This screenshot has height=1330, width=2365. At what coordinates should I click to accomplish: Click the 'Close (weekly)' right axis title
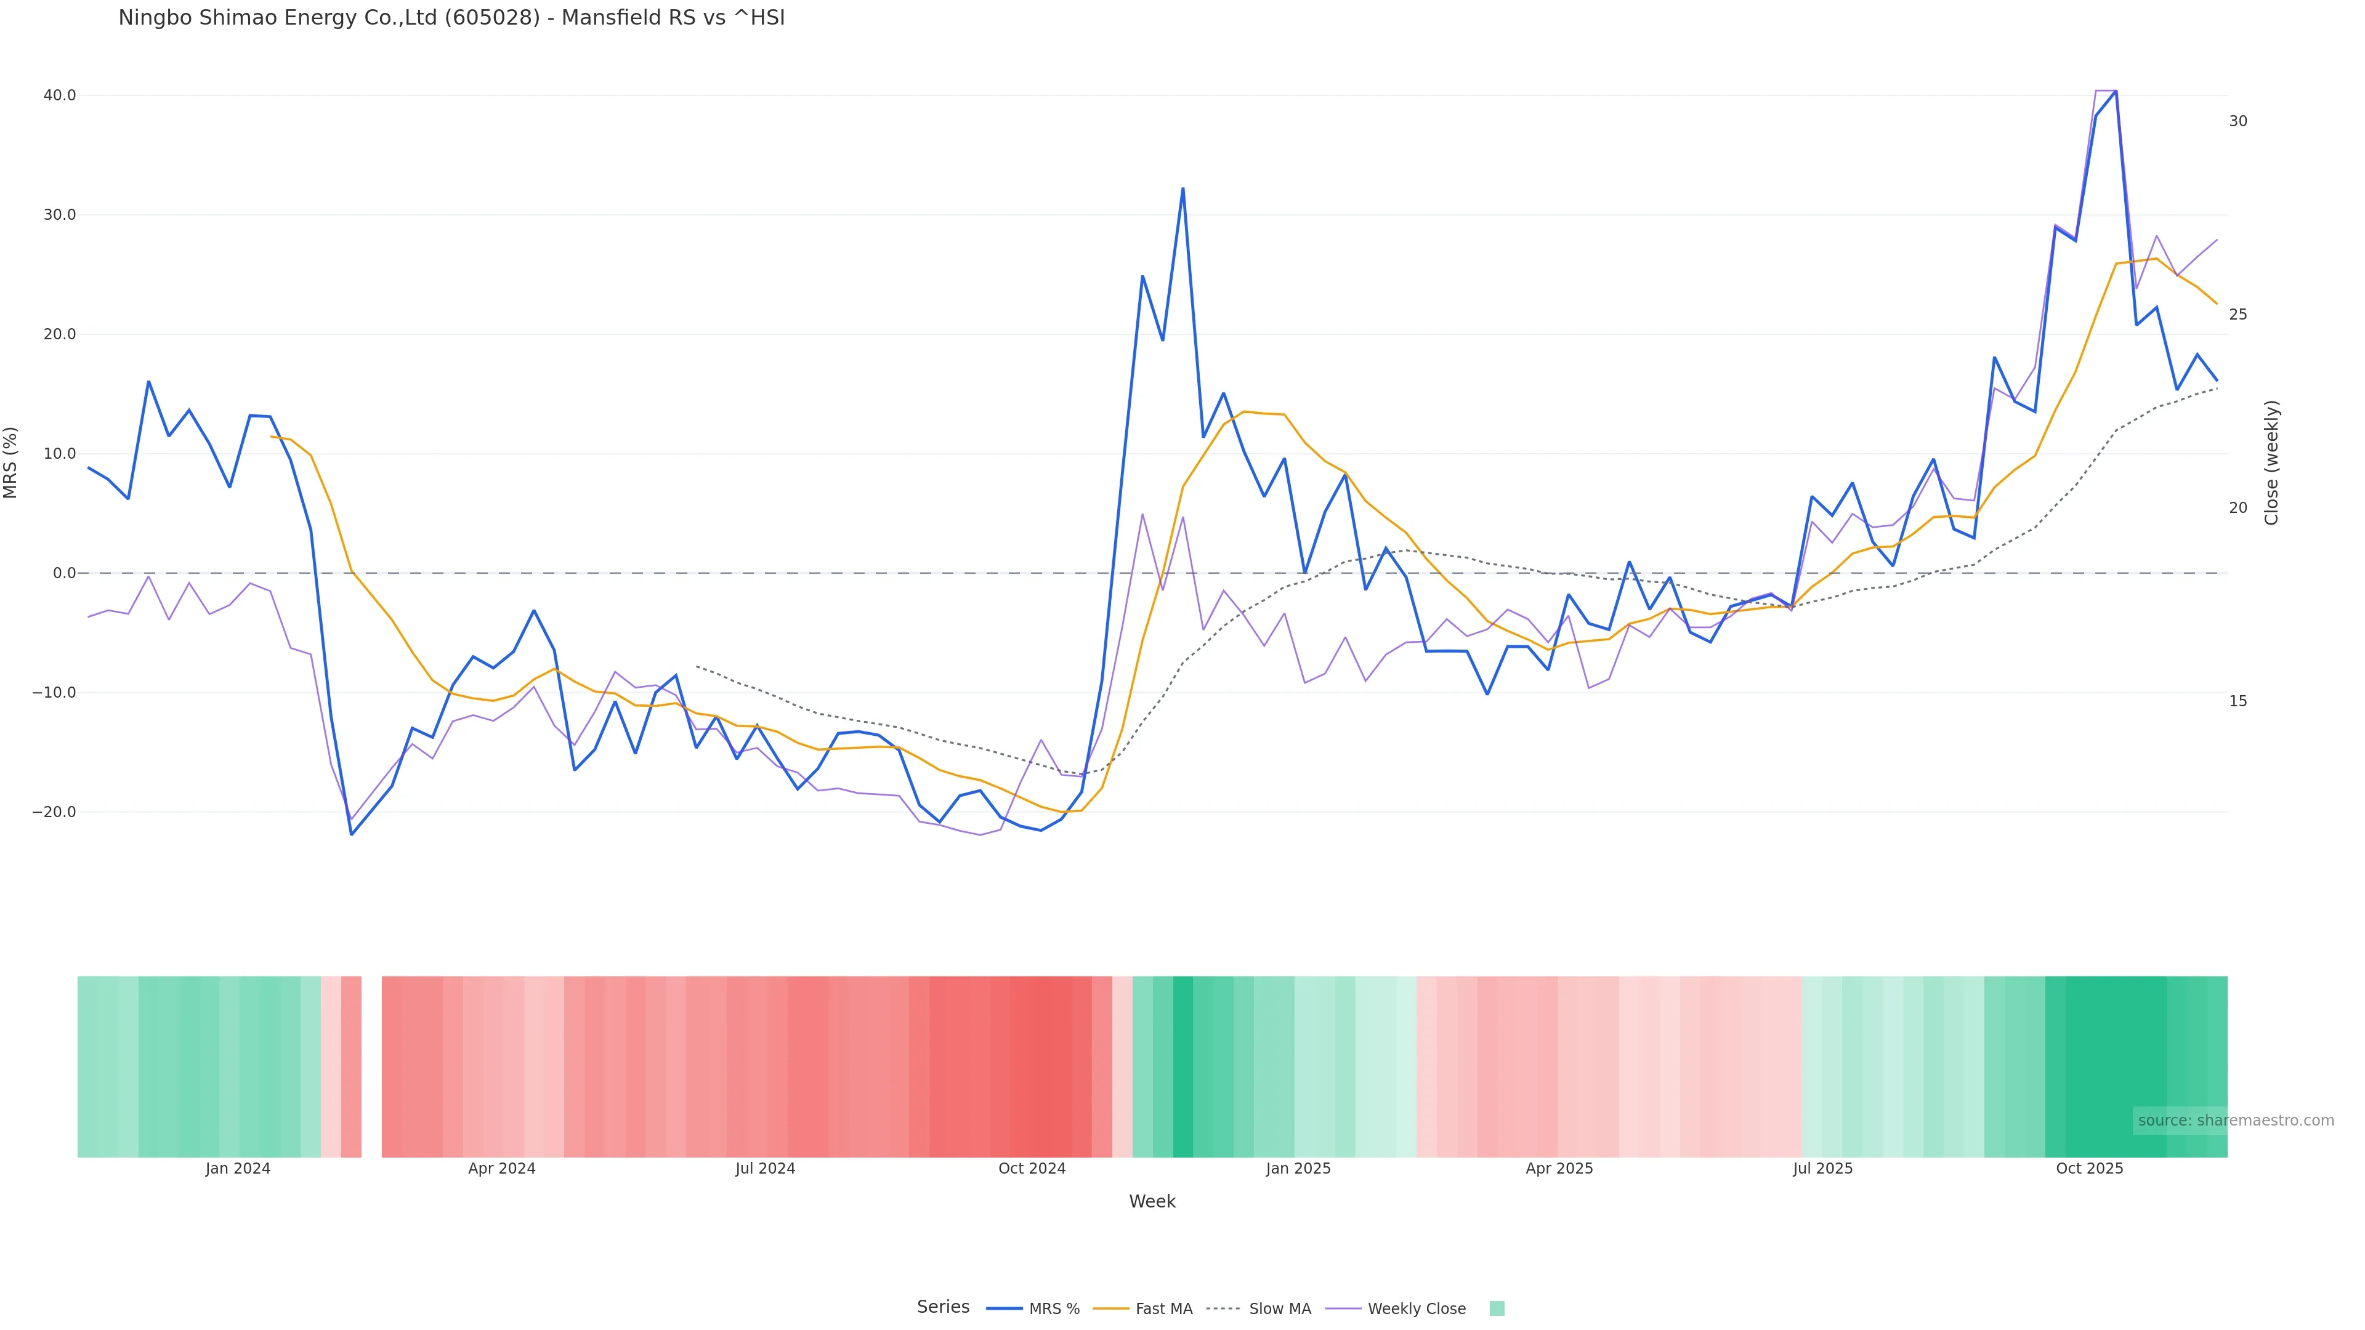click(x=2271, y=462)
